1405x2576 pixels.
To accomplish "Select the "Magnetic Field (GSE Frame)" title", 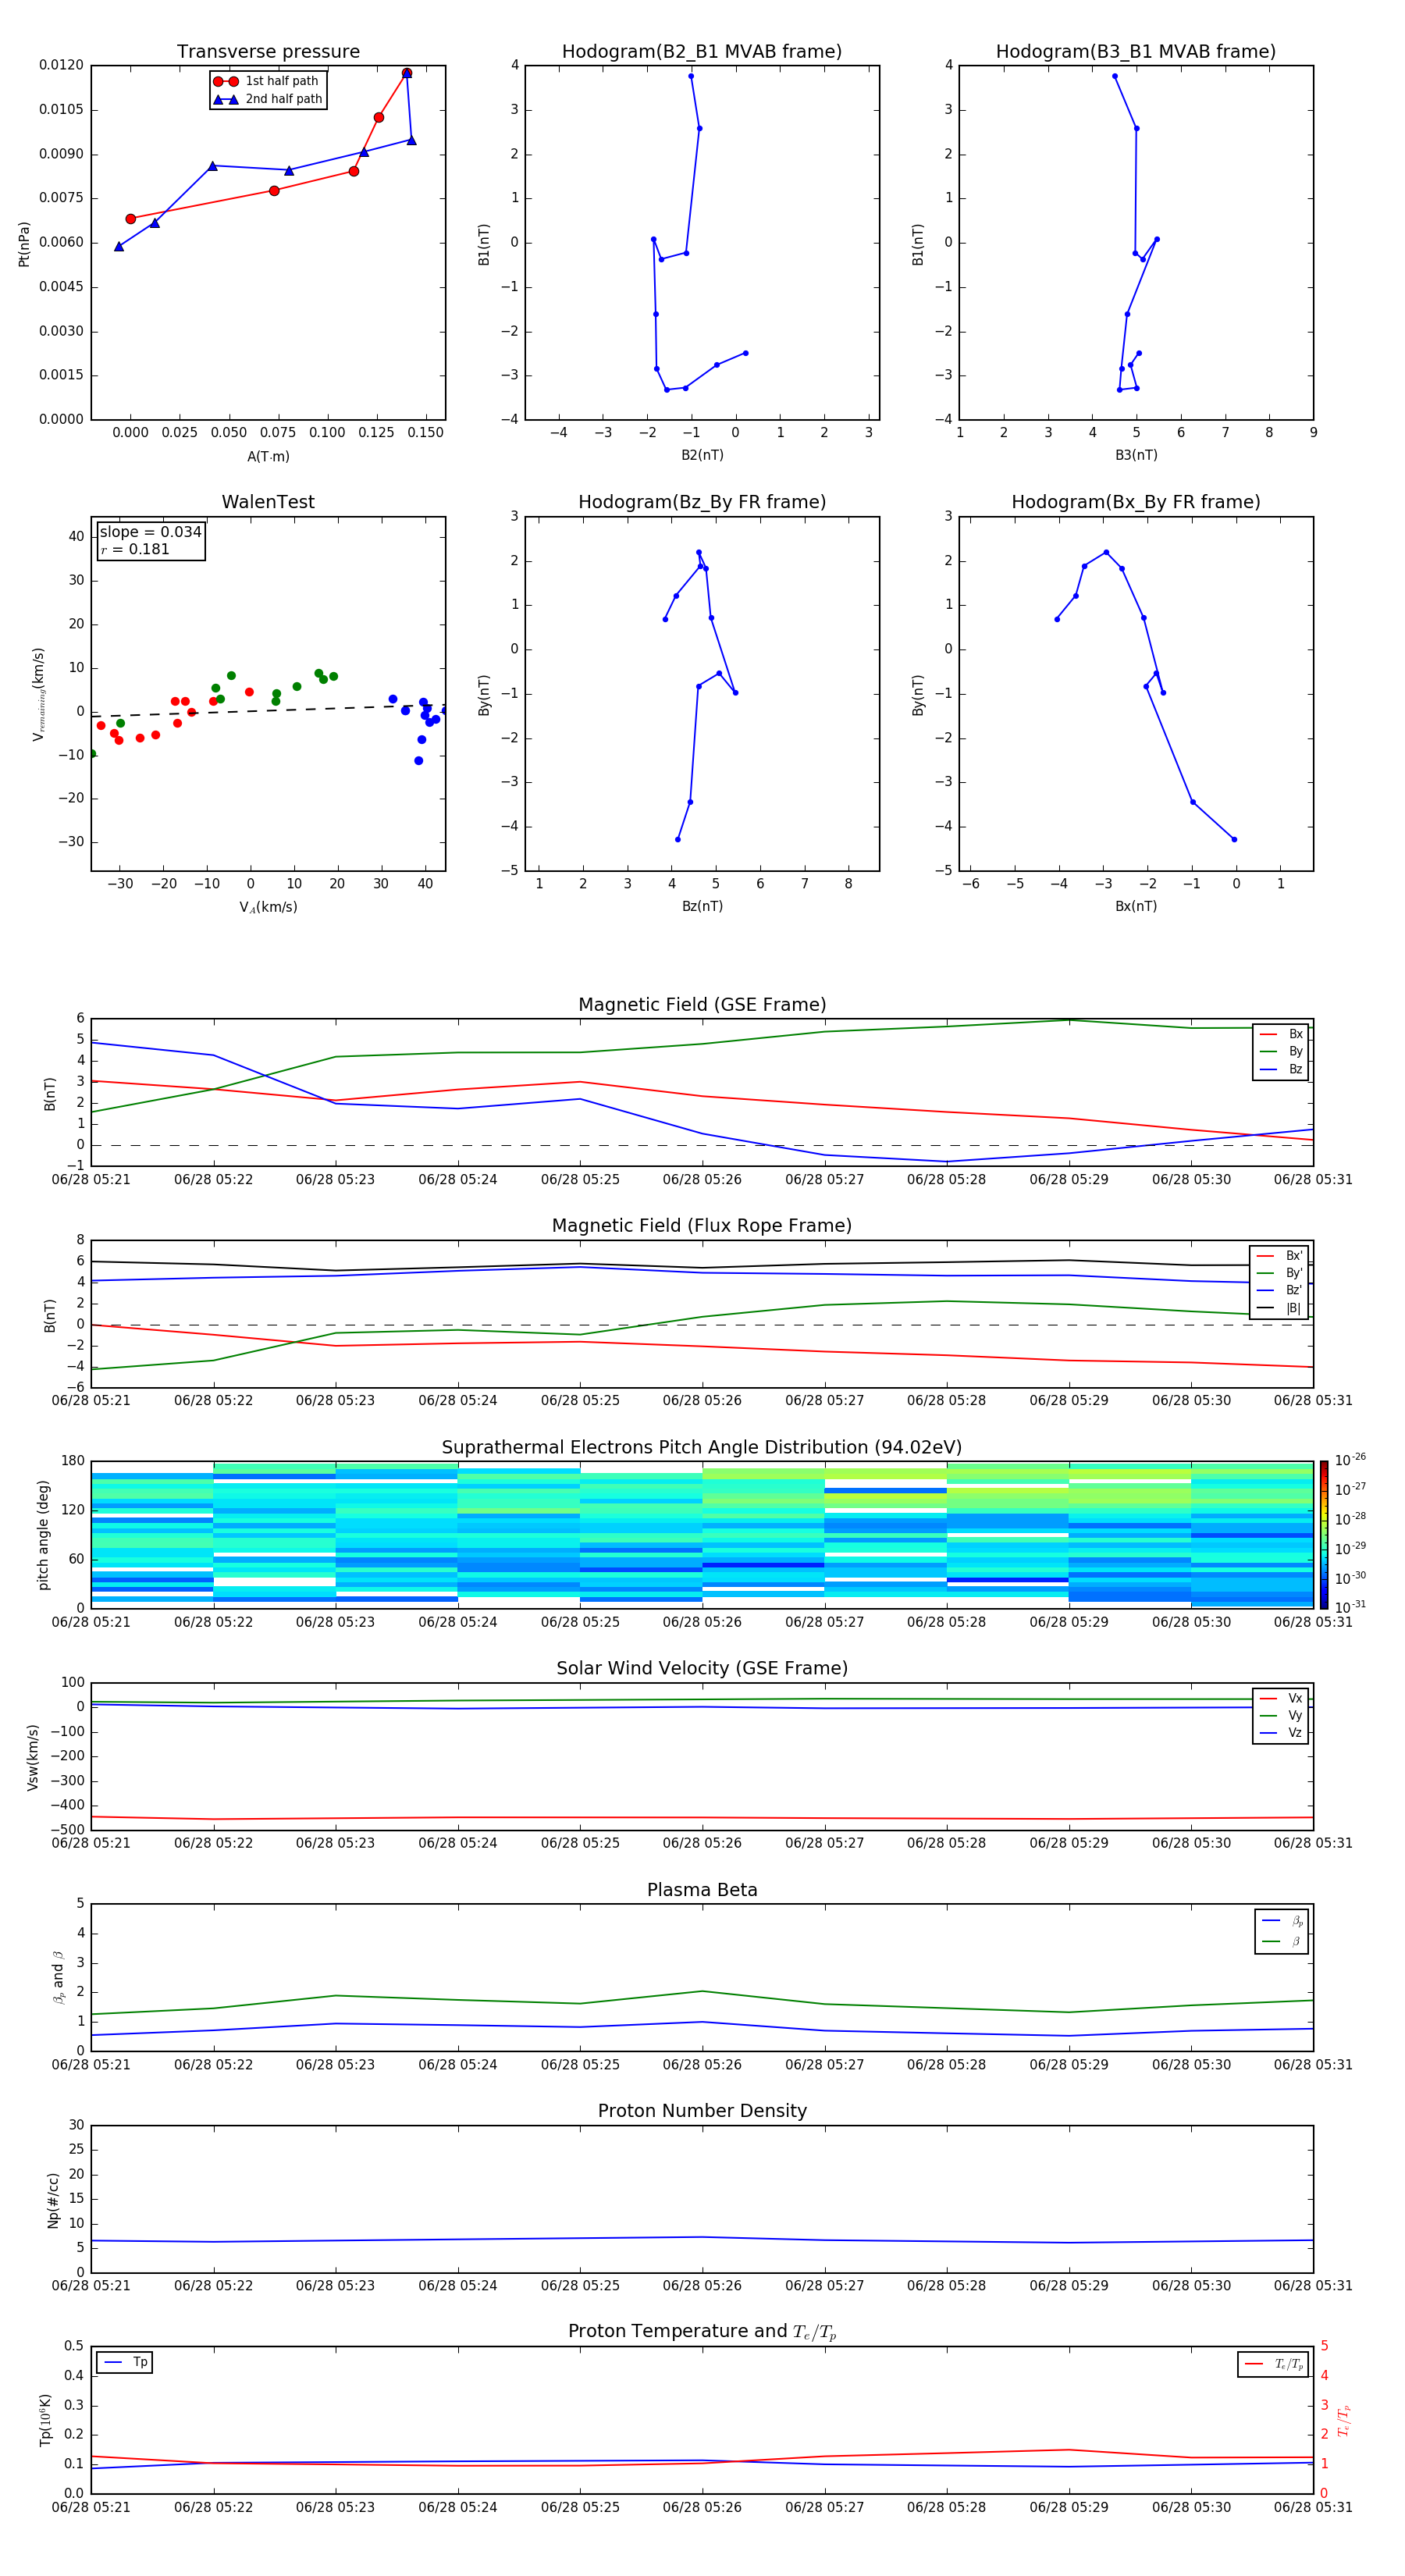I will [x=702, y=1005].
